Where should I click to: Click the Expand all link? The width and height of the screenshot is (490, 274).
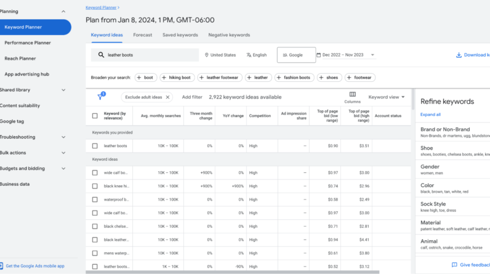[430, 115]
